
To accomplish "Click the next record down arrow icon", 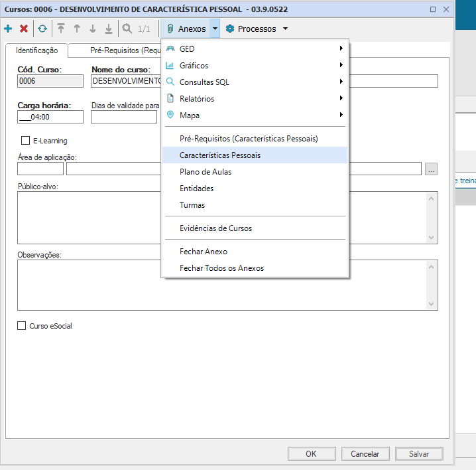I will click(x=93, y=29).
